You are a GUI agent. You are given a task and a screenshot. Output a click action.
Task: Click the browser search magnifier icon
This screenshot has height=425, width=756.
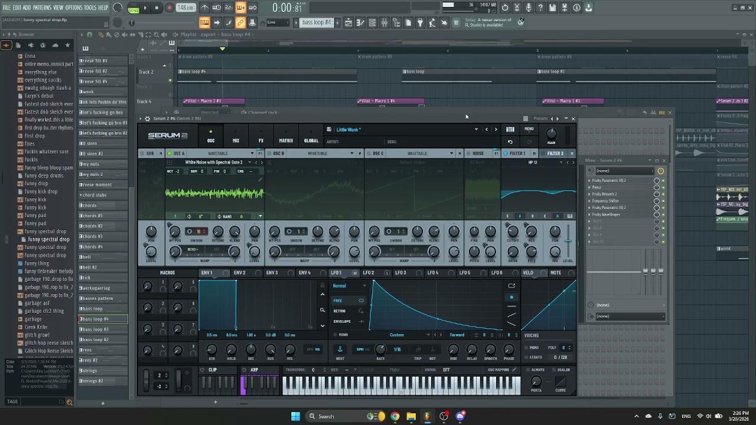click(x=69, y=402)
